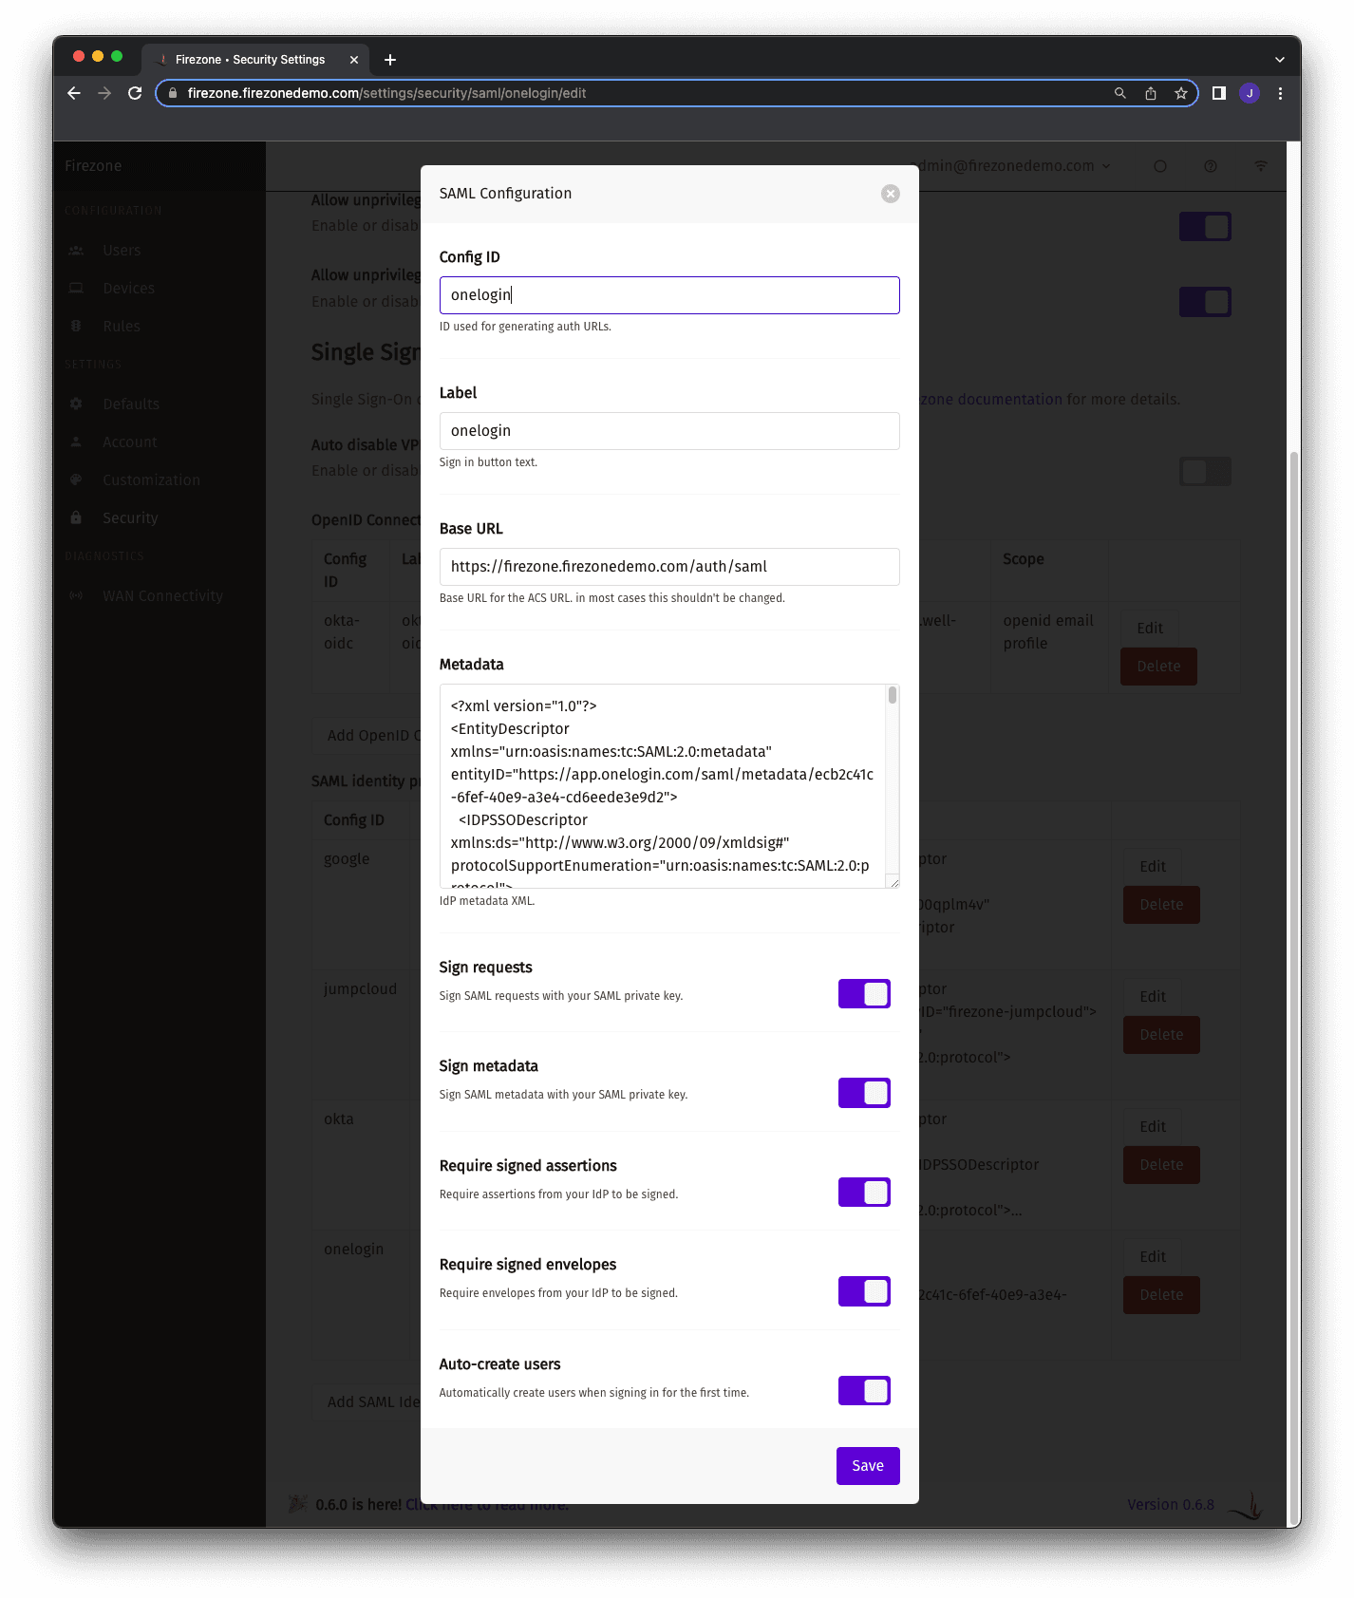Select the Firezone Security Settings tab
The image size is (1354, 1598).
click(x=250, y=60)
